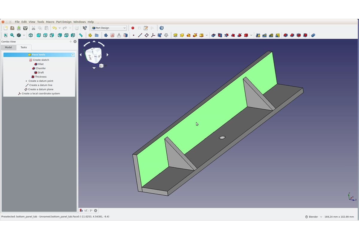Open the View menu
The width and height of the screenshot is (359, 239).
coord(32,22)
